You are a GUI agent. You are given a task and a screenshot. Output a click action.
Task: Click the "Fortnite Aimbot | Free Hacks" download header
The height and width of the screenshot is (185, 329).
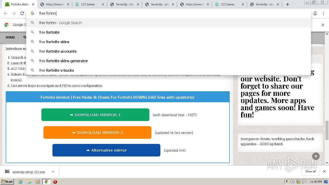(117, 97)
